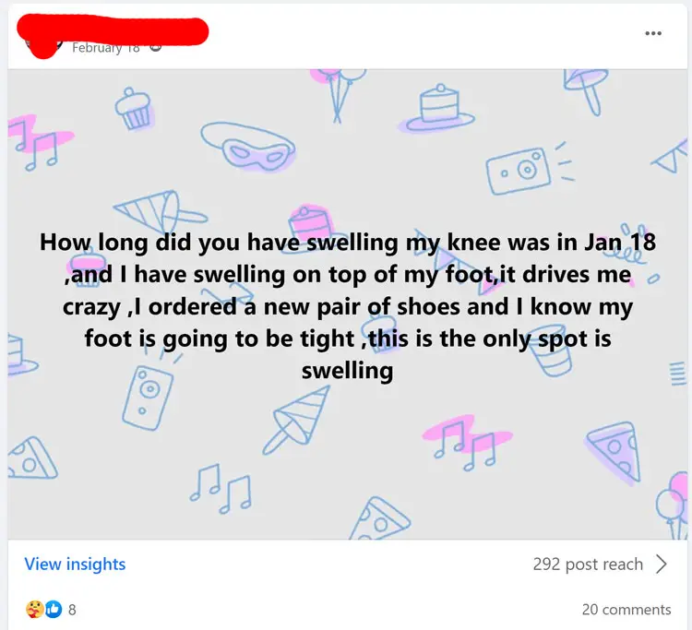Click the speaker doodle on the left

[148, 397]
